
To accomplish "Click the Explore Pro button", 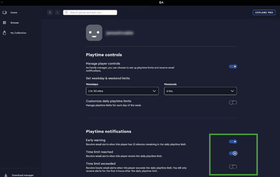I will coord(264,13).
